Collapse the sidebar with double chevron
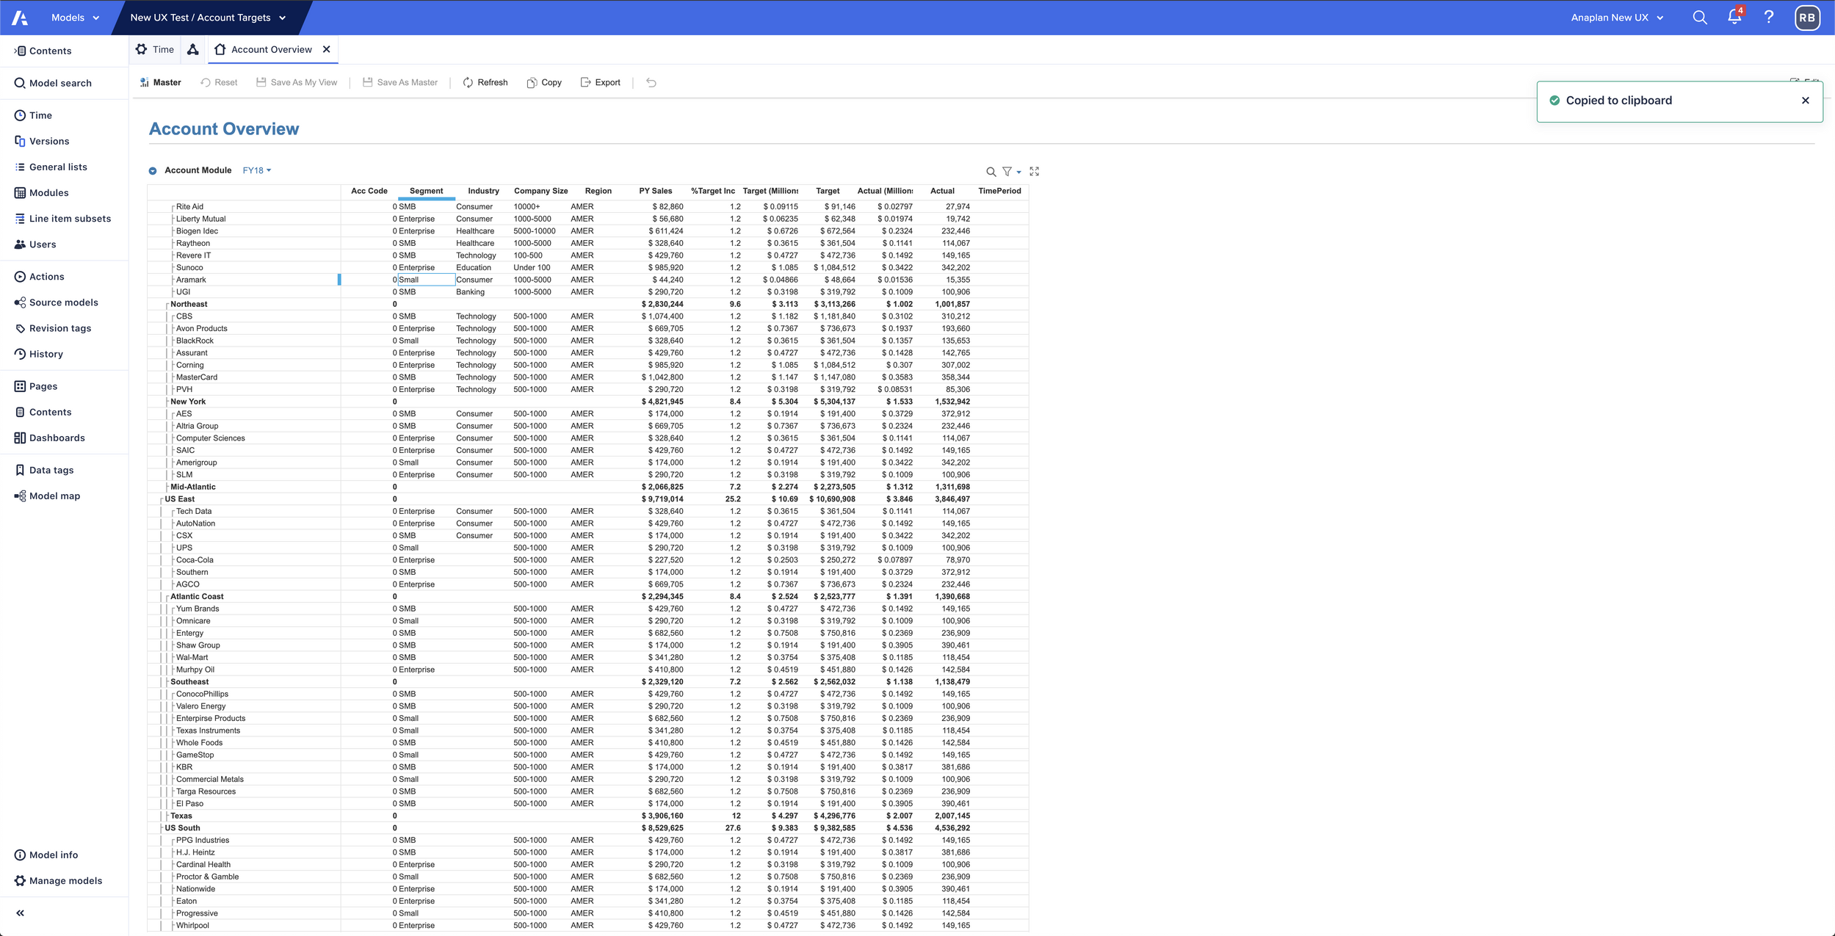This screenshot has height=936, width=1835. tap(20, 913)
